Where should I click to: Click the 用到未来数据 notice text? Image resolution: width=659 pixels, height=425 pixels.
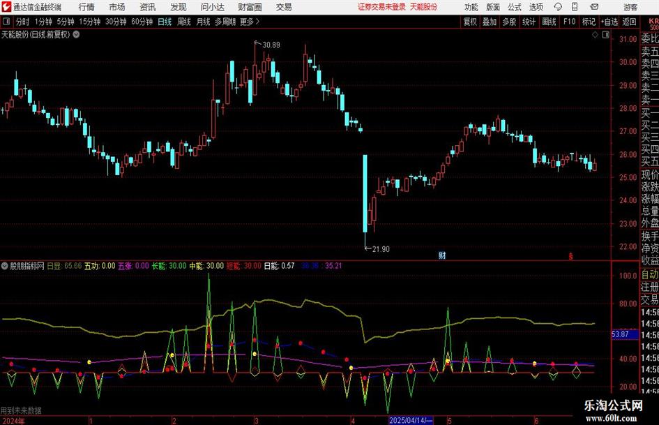point(21,410)
